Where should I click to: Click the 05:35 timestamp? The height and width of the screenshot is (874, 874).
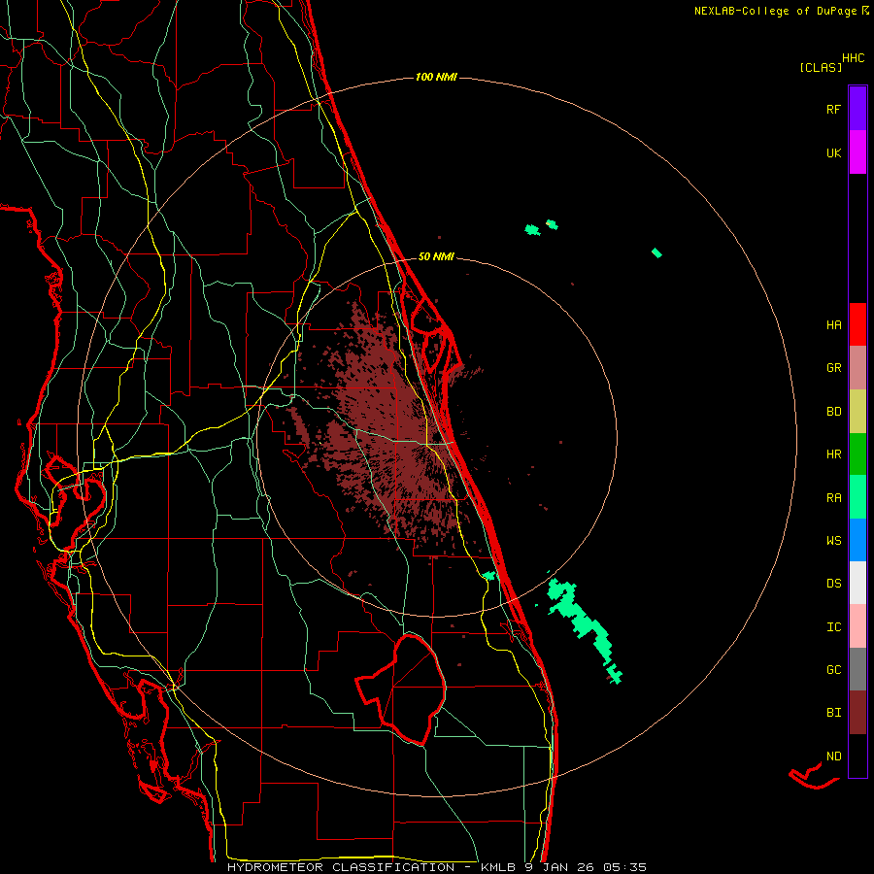(624, 867)
